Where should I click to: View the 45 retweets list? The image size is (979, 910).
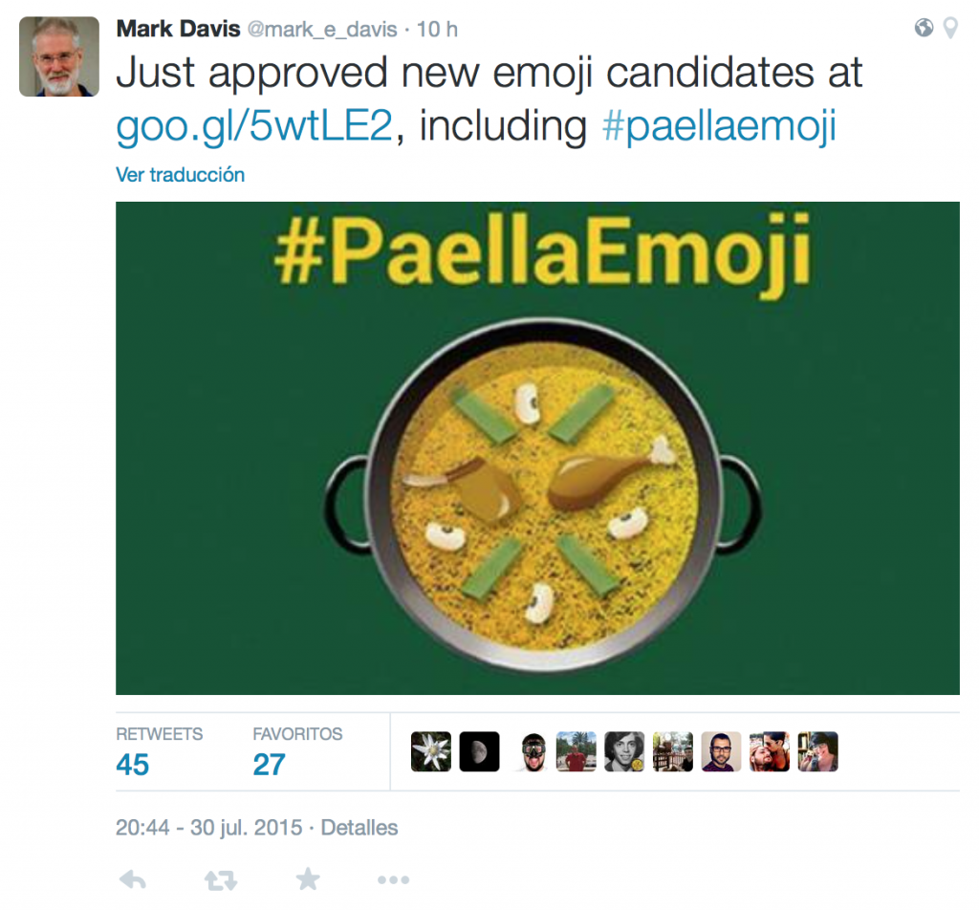coord(133,765)
